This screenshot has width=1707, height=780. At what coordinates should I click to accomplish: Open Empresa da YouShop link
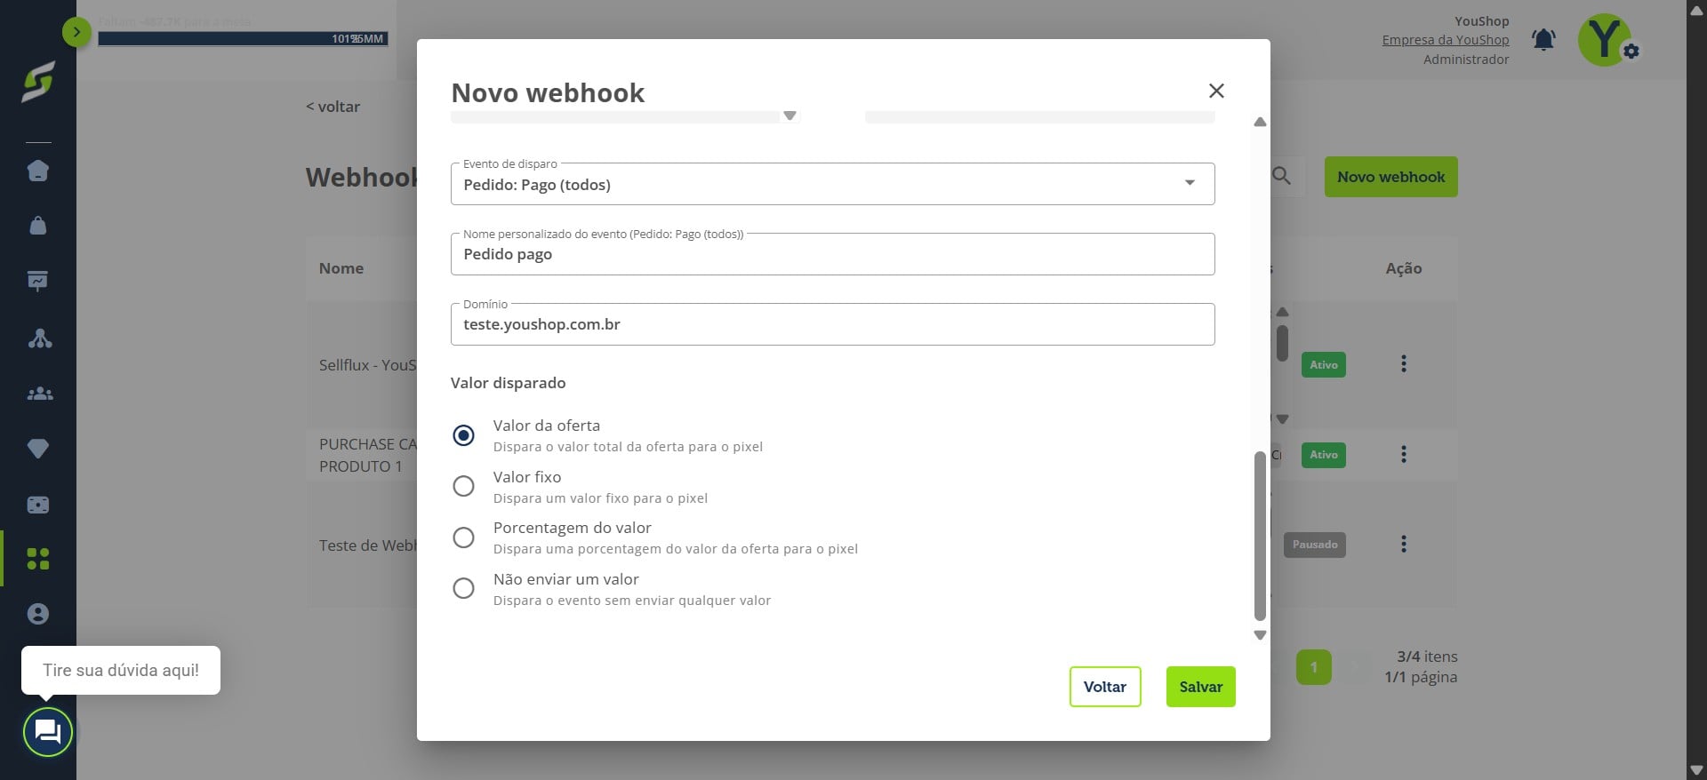(x=1445, y=40)
